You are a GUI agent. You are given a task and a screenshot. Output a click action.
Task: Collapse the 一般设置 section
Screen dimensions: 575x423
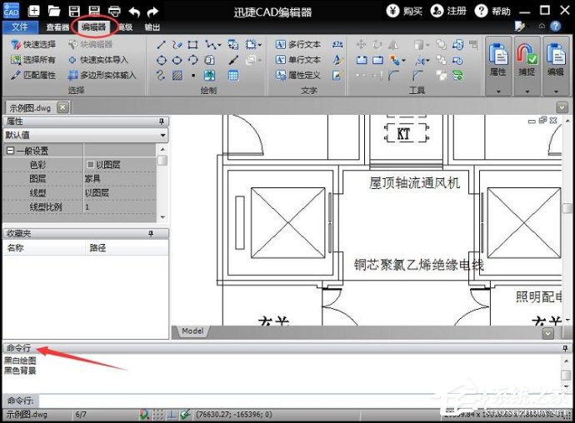tap(10, 151)
